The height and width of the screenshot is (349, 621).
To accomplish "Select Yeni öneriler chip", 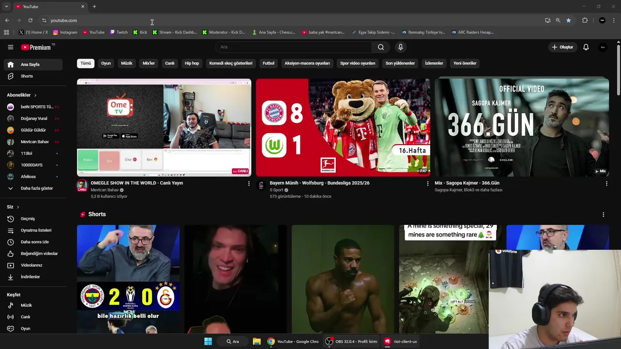I will click(x=465, y=63).
